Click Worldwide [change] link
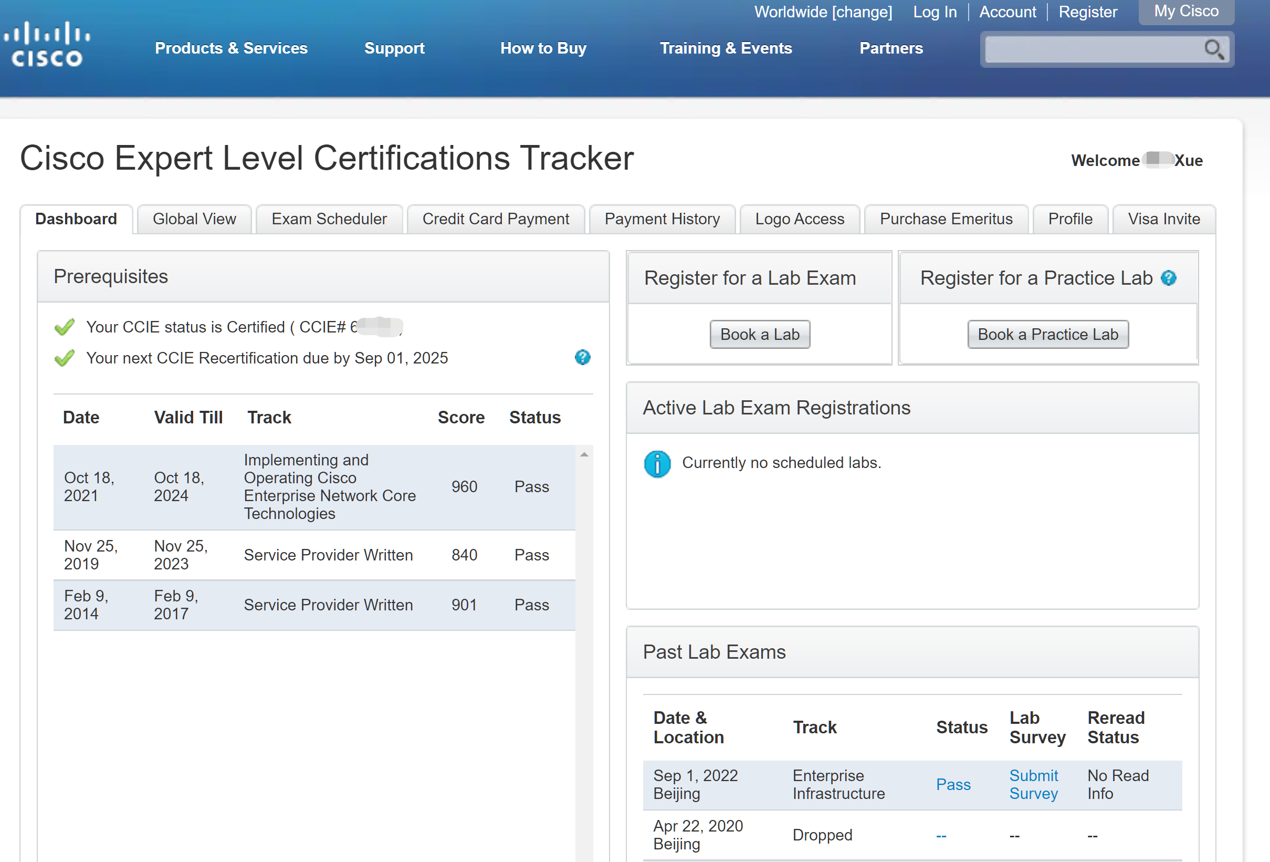The image size is (1270, 862). 823,12
